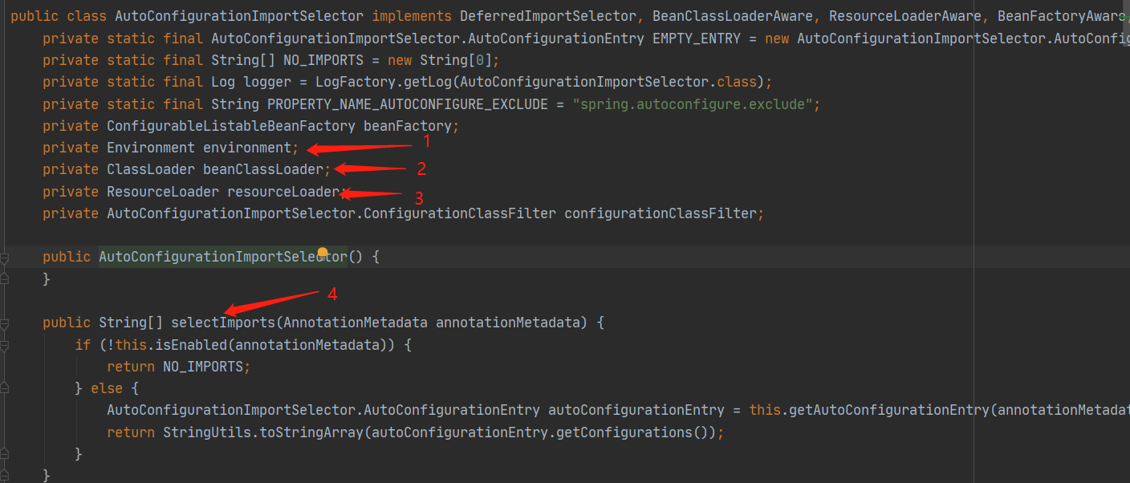Screen dimensions: 1130x483
Task: Click the environment field name
Action: point(246,148)
